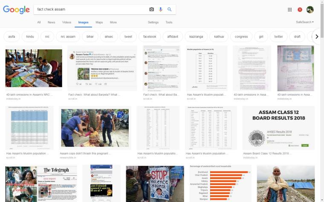Switch to the News tab
The height and width of the screenshot is (202, 324).
coord(51,22)
